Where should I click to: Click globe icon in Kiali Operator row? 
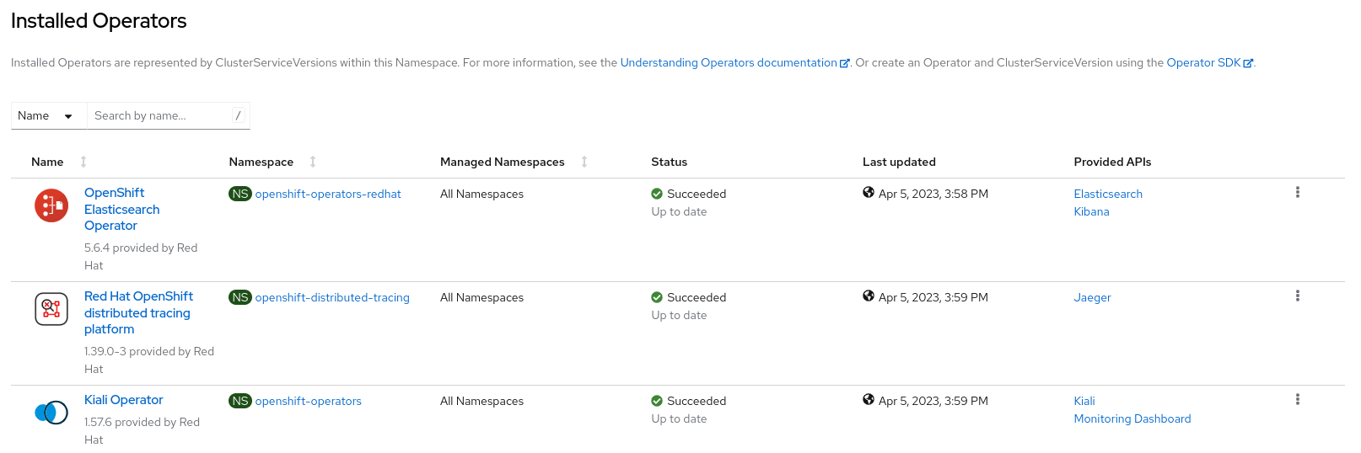pyautogui.click(x=869, y=400)
